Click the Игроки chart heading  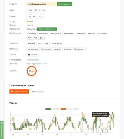[13, 103]
